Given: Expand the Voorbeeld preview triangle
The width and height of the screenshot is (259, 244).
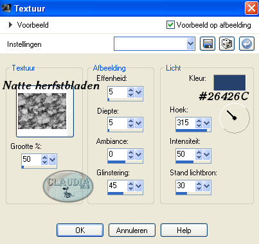Looking at the screenshot, I should (x=10, y=25).
